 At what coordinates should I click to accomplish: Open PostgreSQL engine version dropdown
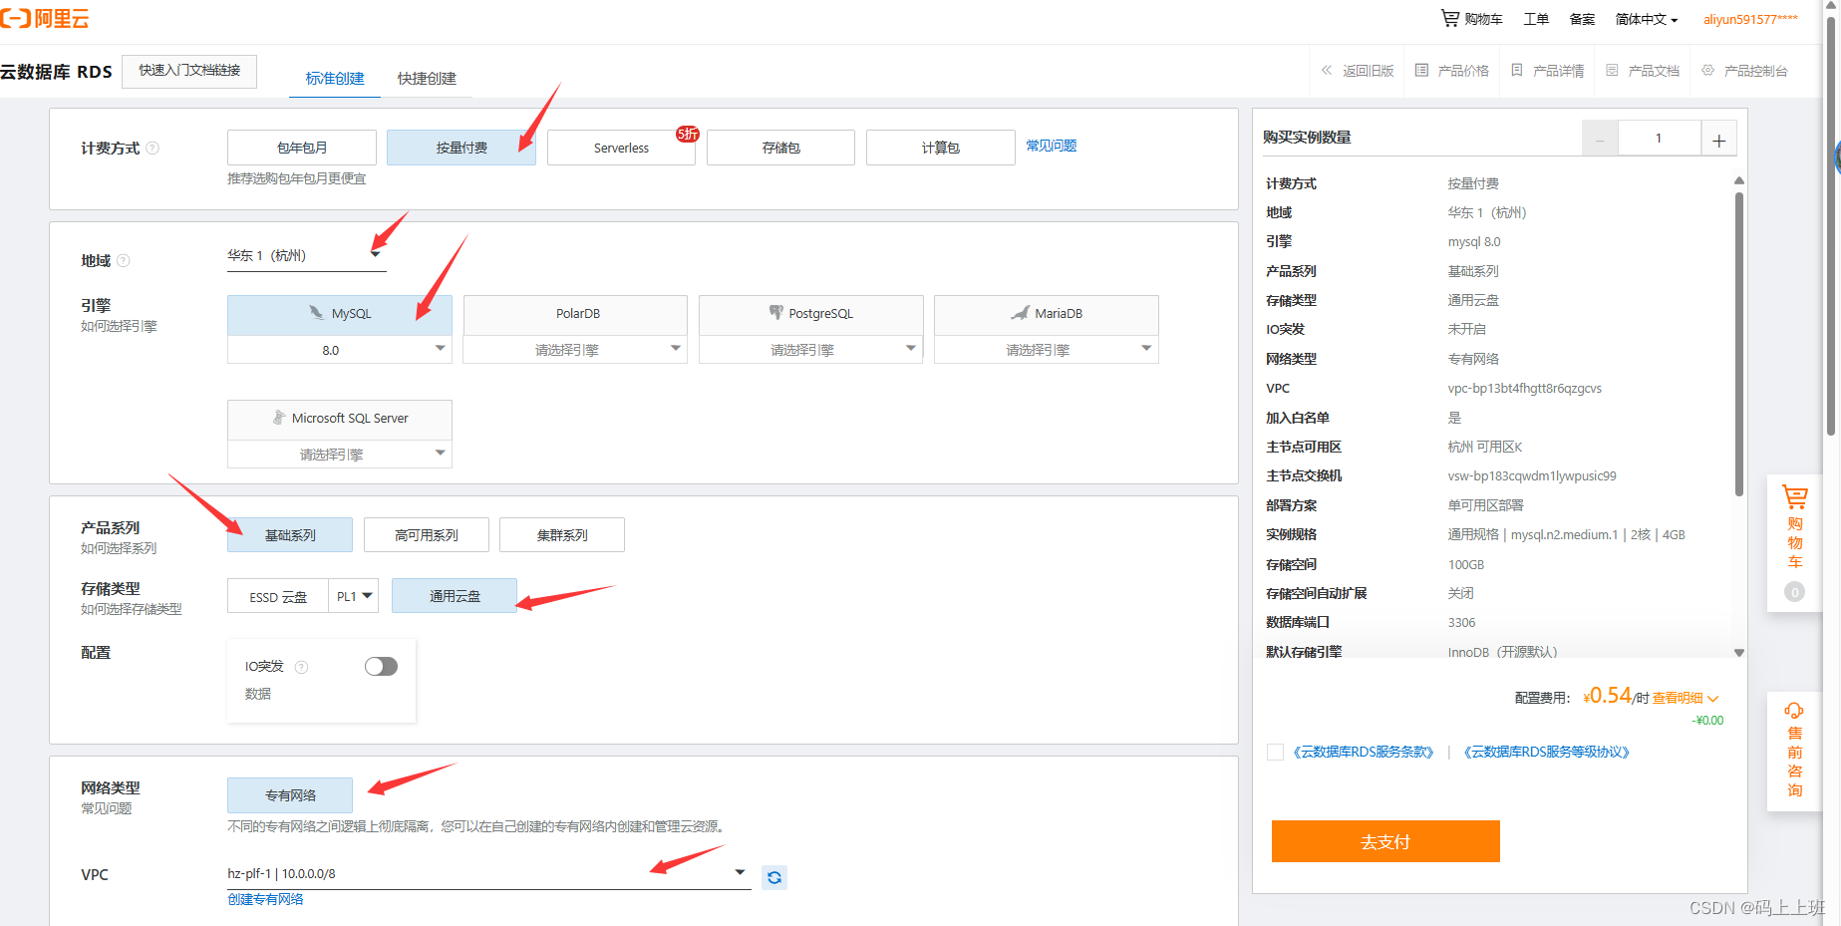click(x=810, y=350)
